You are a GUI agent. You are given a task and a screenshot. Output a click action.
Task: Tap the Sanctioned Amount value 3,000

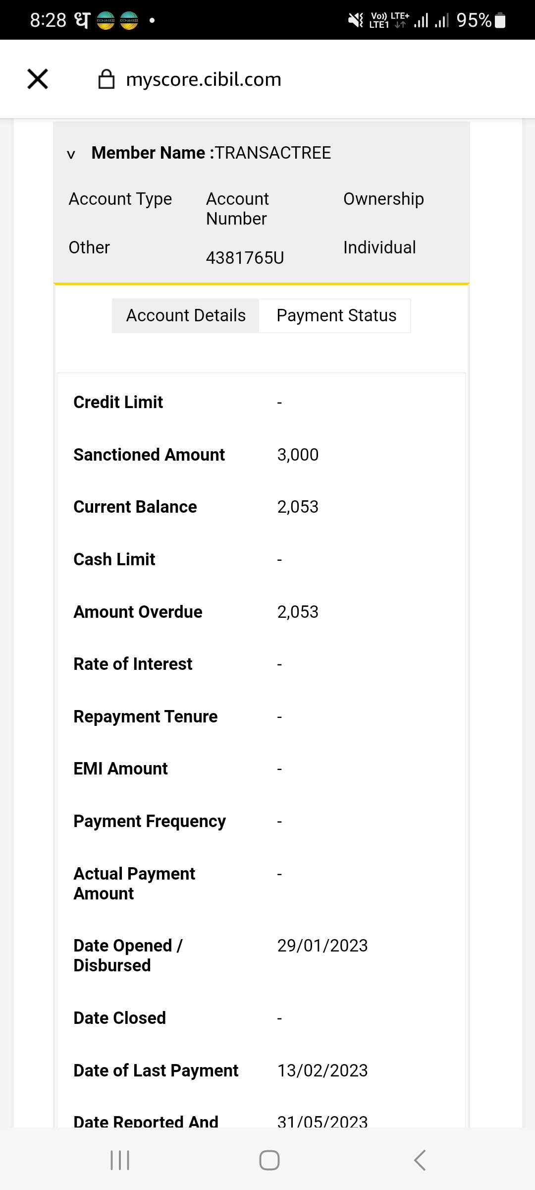pos(298,455)
